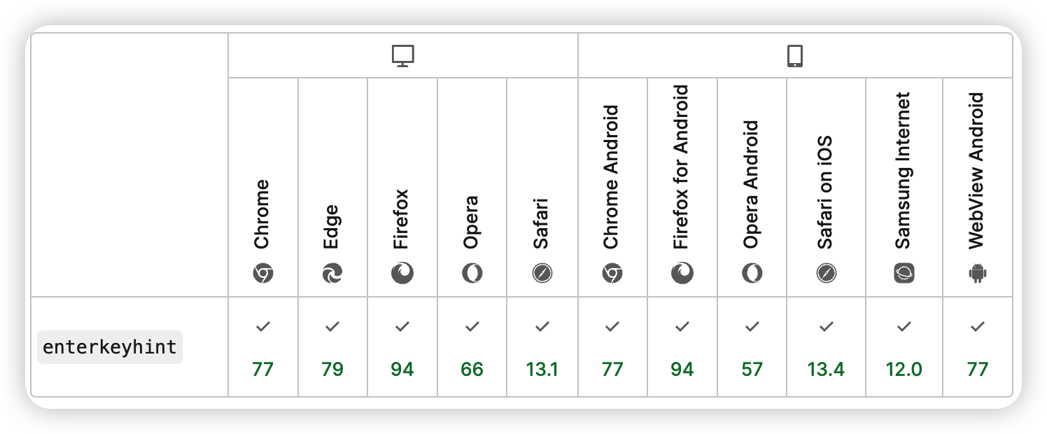Screen dimensions: 1047x434
Task: Open Safari on iOS 13.4 cell
Action: [827, 347]
